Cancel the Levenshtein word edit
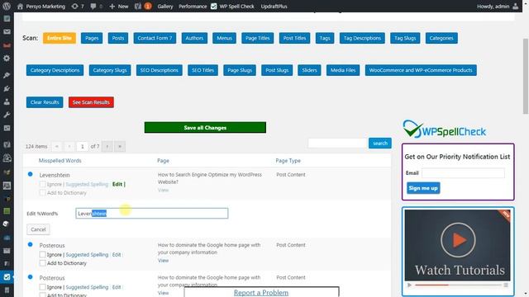Image resolution: width=529 pixels, height=297 pixels. pos(38,229)
